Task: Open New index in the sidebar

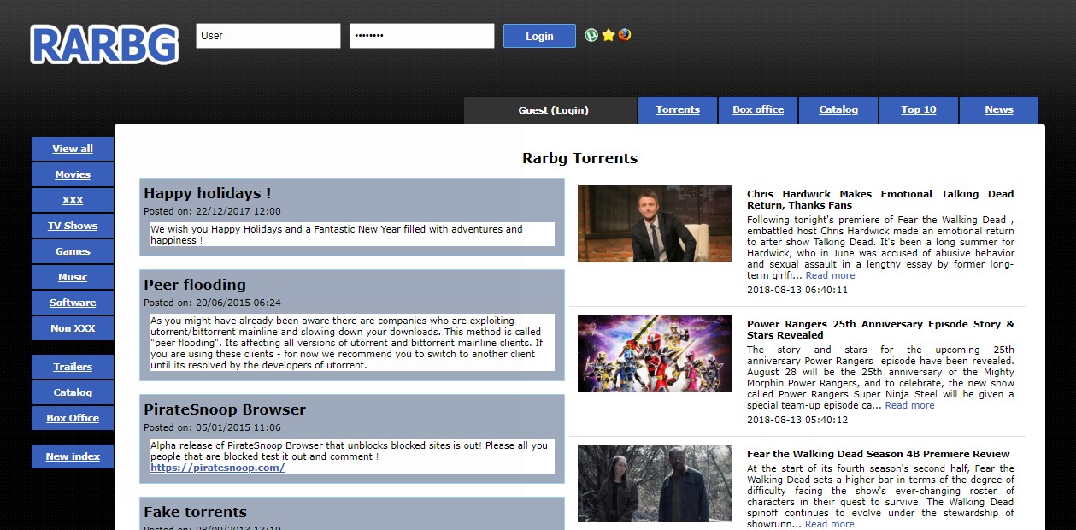Action: click(x=73, y=456)
